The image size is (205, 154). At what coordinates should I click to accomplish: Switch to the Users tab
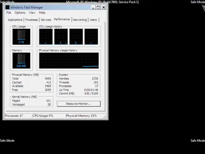pyautogui.click(x=93, y=20)
